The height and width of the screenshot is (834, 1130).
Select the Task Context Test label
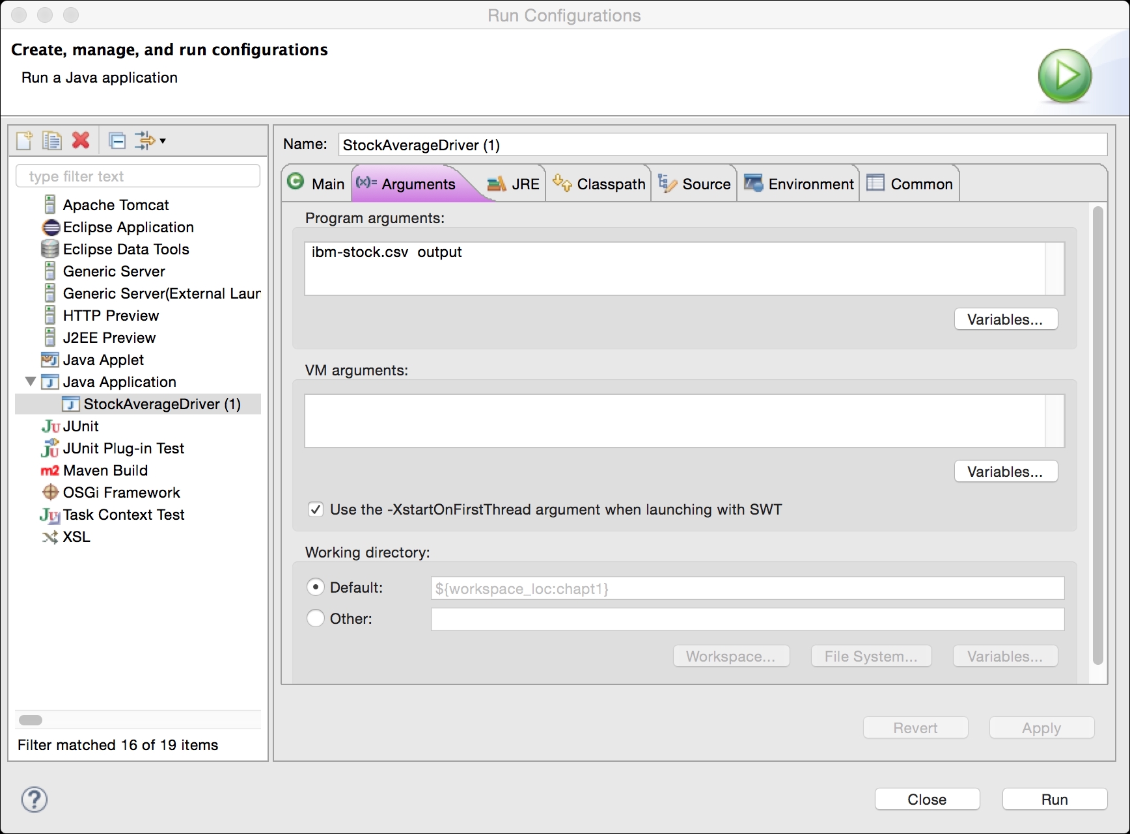click(124, 515)
